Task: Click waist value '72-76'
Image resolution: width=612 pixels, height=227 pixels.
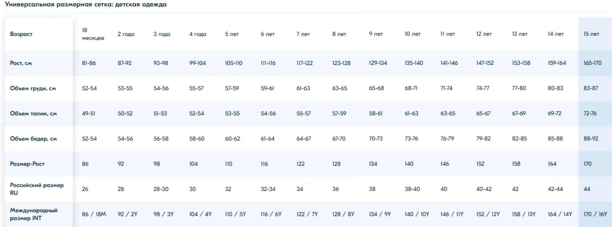Action: [x=590, y=113]
